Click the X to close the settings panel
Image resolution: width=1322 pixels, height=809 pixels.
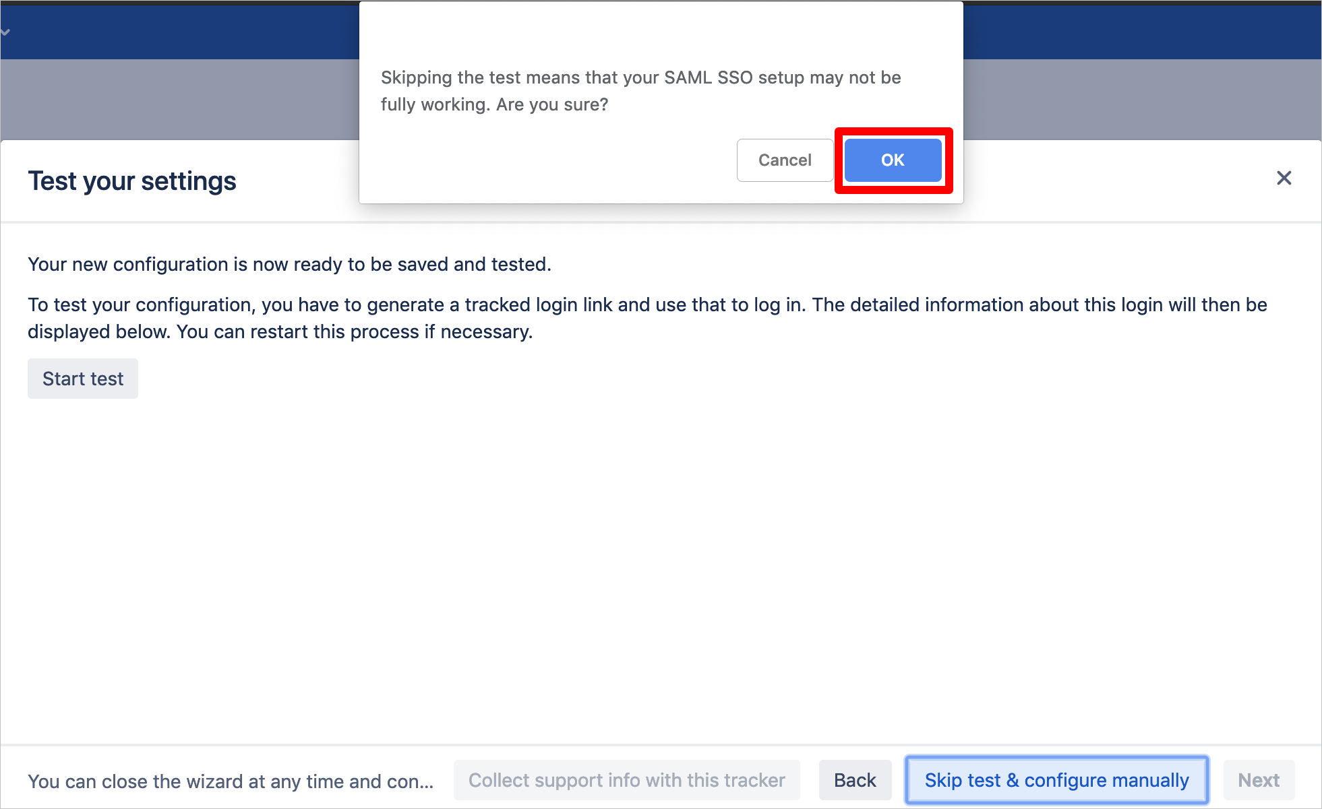tap(1284, 179)
